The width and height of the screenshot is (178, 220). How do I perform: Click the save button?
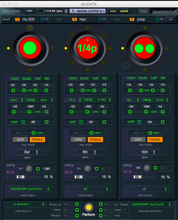click(113, 11)
